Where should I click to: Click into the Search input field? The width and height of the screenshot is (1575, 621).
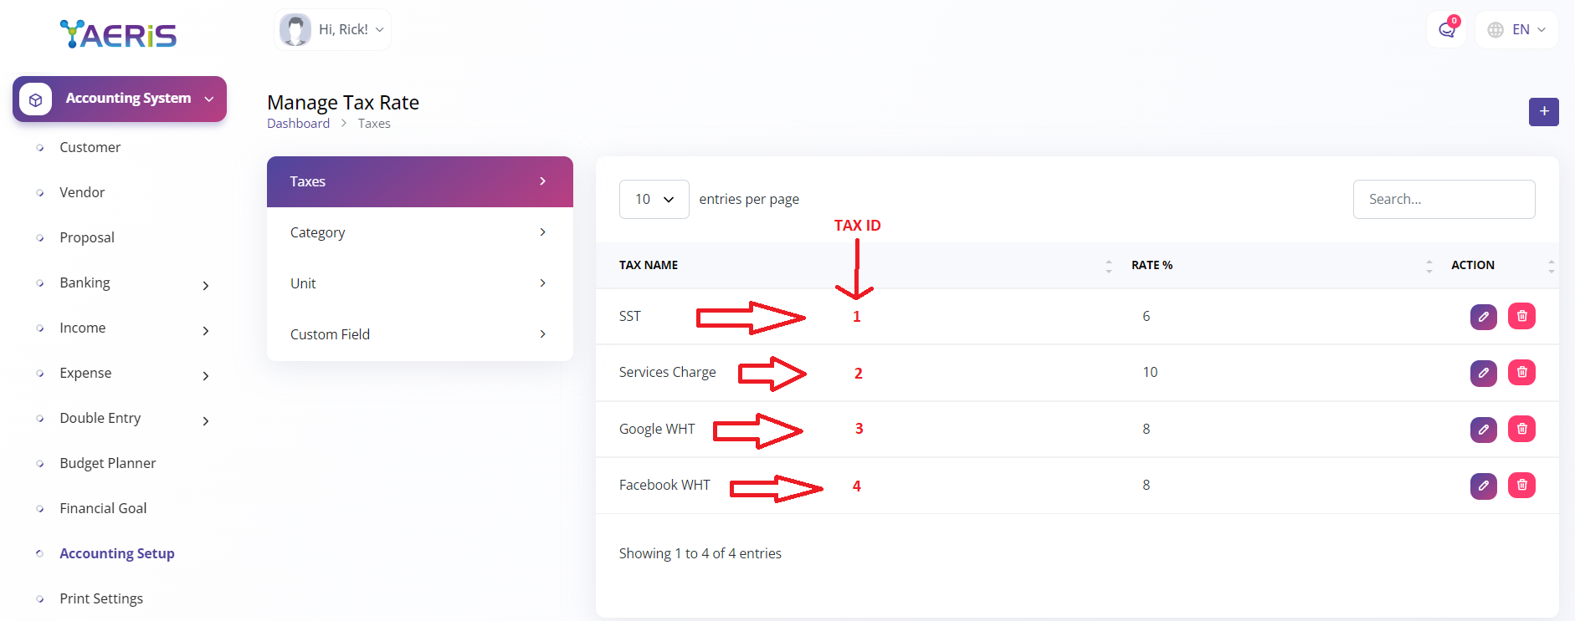1444,200
